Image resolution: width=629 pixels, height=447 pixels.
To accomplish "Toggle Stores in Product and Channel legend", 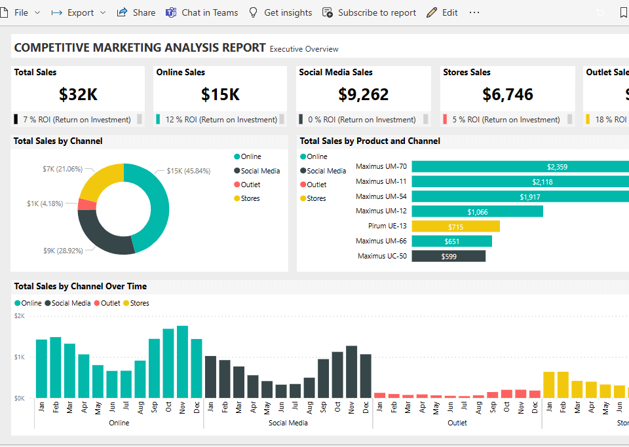I will [x=315, y=198].
